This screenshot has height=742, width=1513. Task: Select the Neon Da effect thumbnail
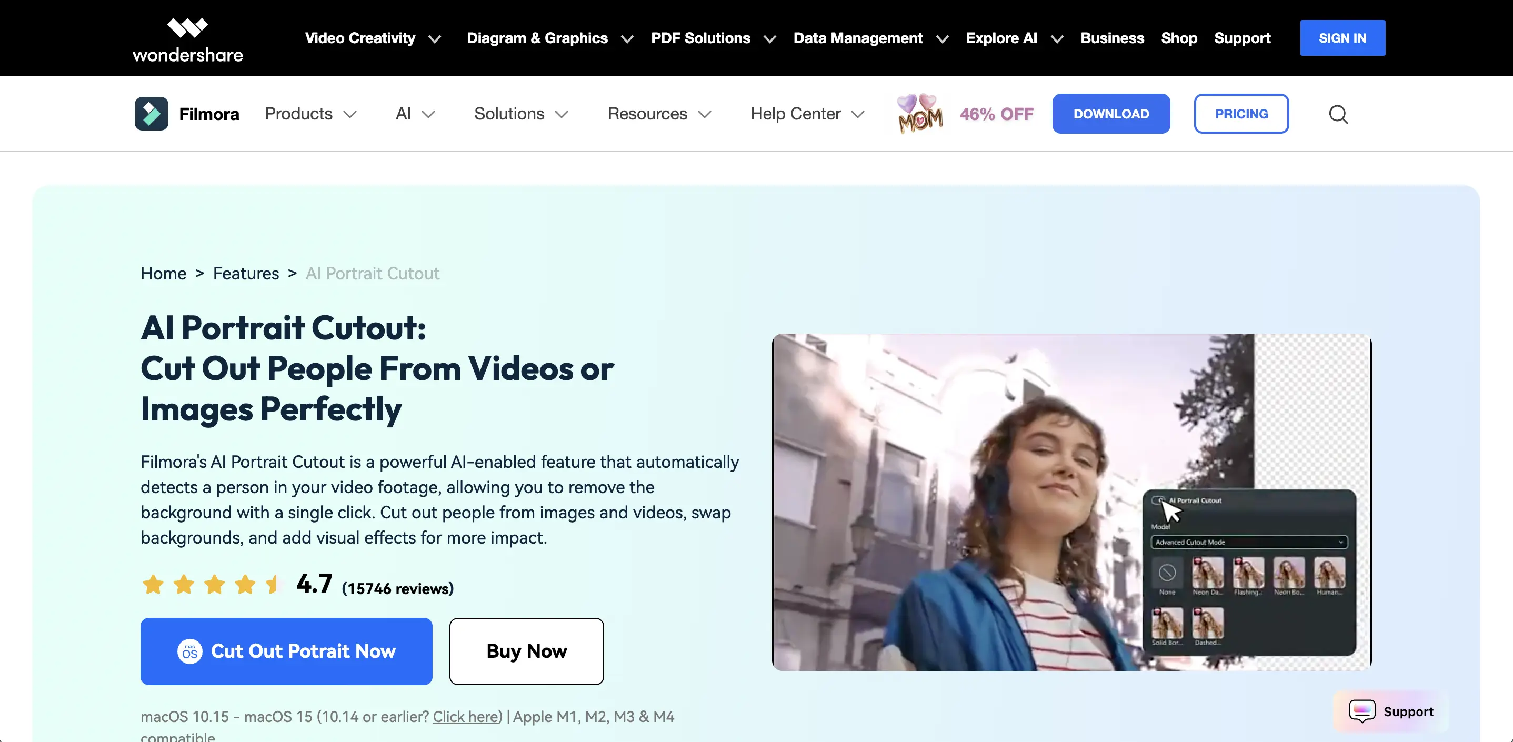pyautogui.click(x=1207, y=573)
